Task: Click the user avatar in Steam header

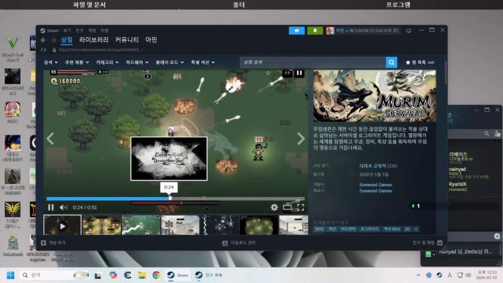Action: pyautogui.click(x=330, y=31)
